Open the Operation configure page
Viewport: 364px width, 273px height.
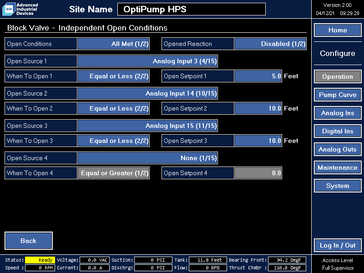coord(338,76)
